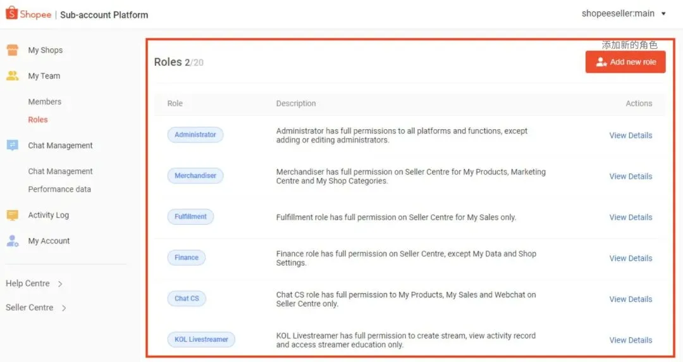Expand the Help Centre chevron
The height and width of the screenshot is (362, 683).
60,284
